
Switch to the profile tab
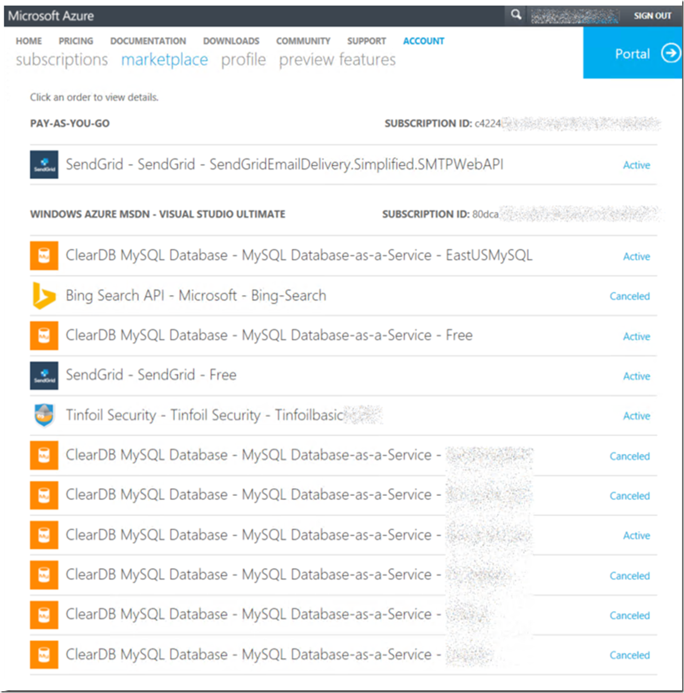243,60
